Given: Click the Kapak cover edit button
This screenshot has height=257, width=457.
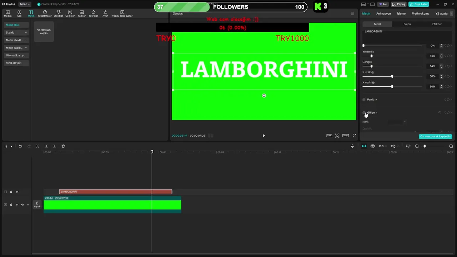Looking at the screenshot, I should point(37,205).
